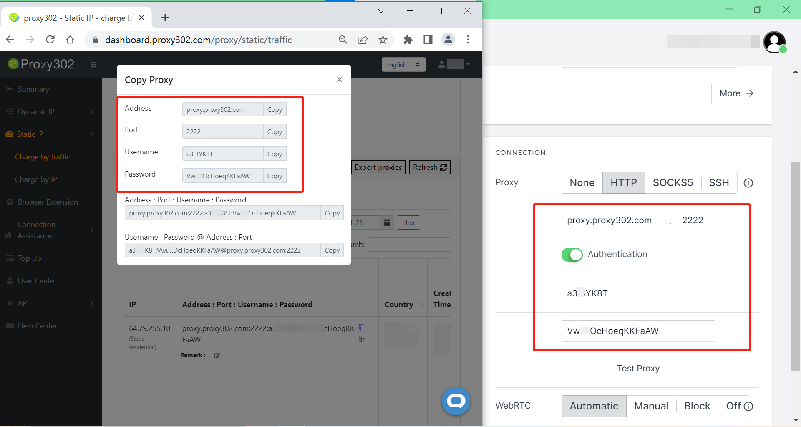This screenshot has height=427, width=801.
Task: Reload the browser page
Action: 50,40
